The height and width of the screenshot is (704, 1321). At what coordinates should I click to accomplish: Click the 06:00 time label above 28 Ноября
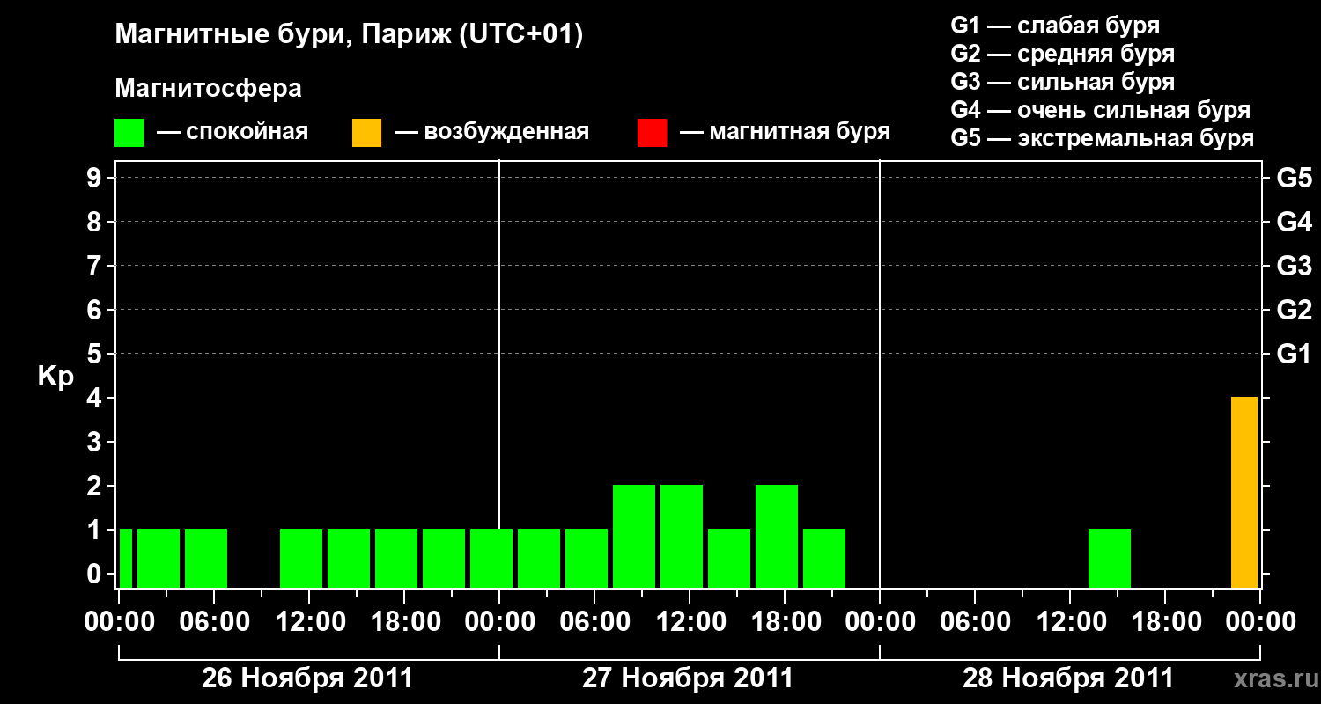975,621
